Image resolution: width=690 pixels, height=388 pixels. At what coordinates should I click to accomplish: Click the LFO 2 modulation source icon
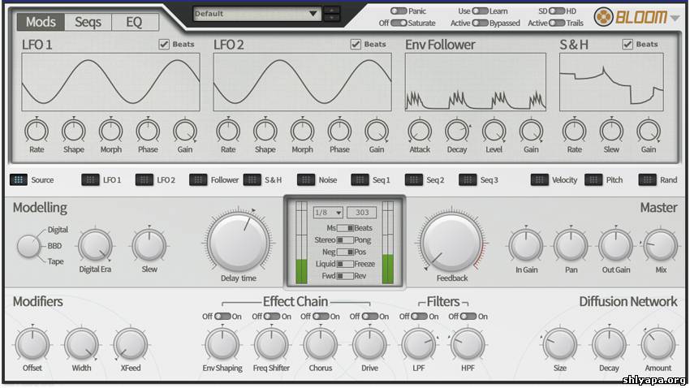point(144,179)
